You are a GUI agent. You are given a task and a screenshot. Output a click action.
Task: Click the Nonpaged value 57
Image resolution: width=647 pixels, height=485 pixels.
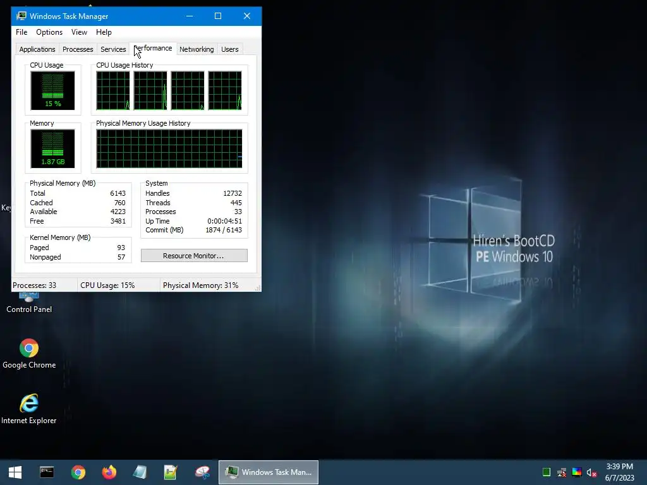pos(121,258)
